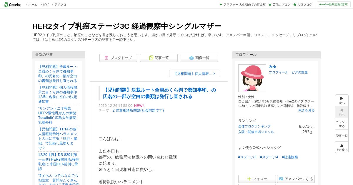Click the 記事一覧 documents icon

(151, 58)
